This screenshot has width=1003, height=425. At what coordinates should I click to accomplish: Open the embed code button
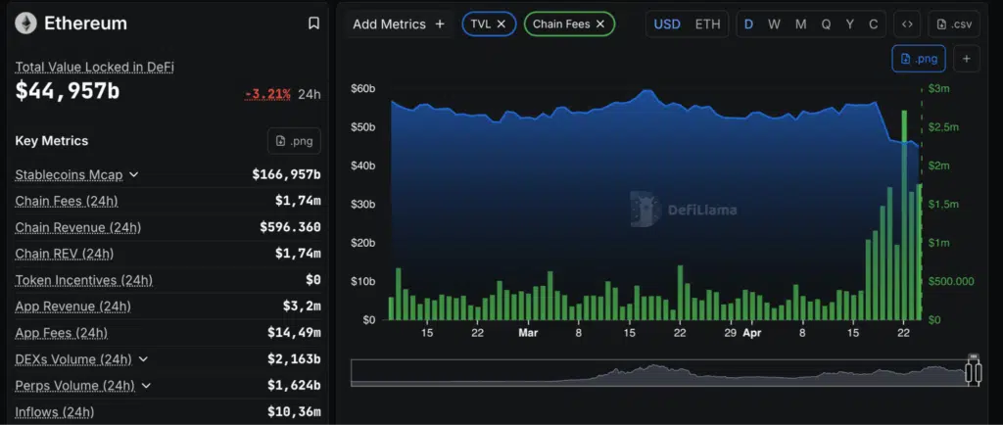907,24
